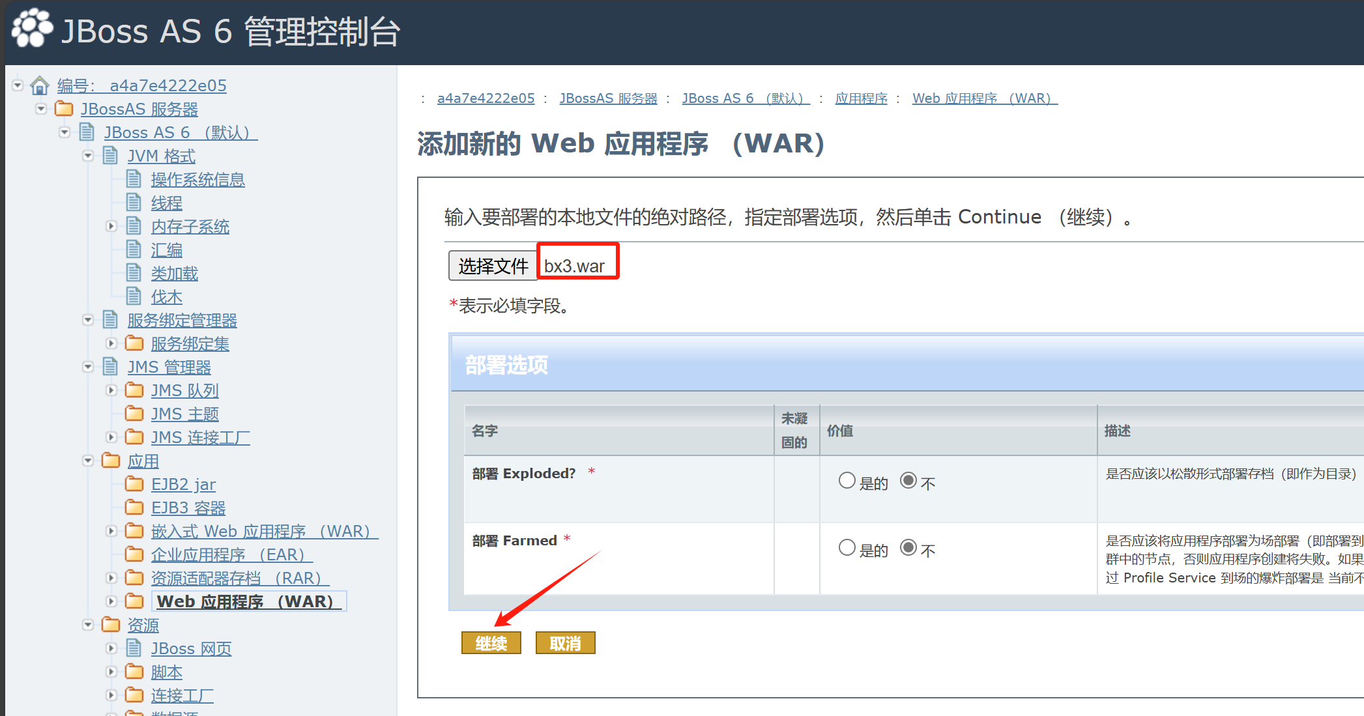1364x716 pixels.
Task: Click folder icon beside 资源适配器存档 (RAR)
Action: coord(134,577)
